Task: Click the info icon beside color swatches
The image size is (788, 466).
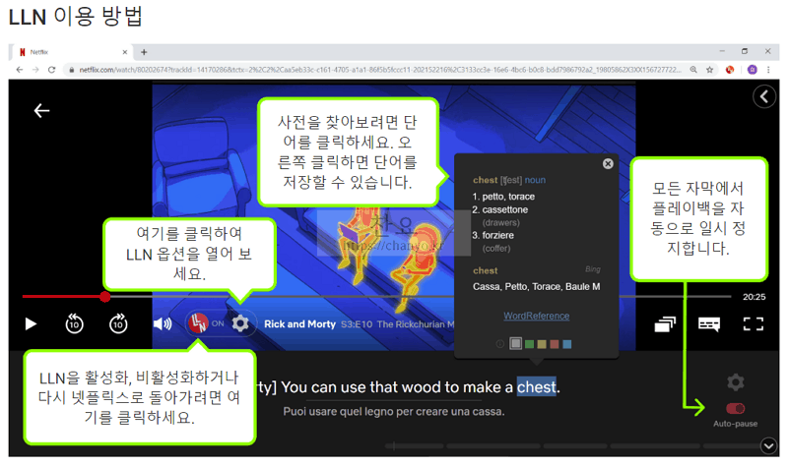Action: pos(500,344)
